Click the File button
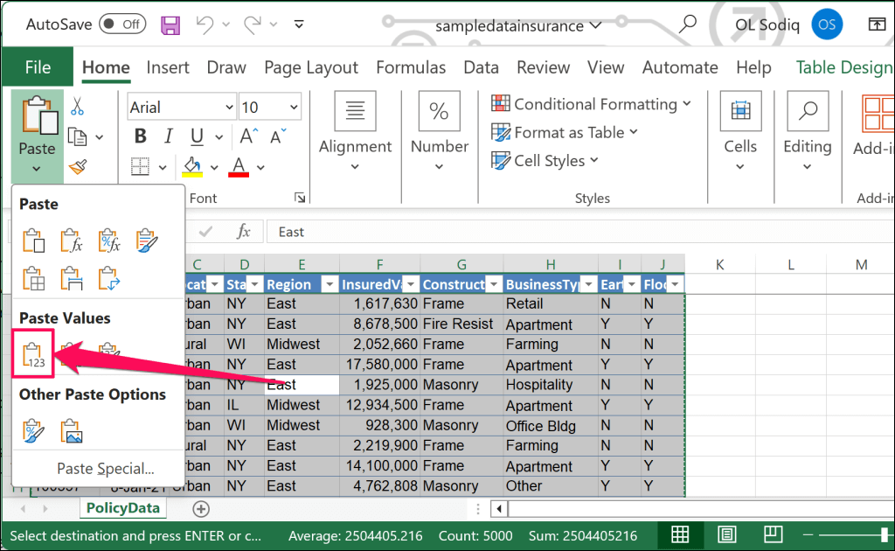Image resolution: width=895 pixels, height=551 pixels. tap(38, 67)
